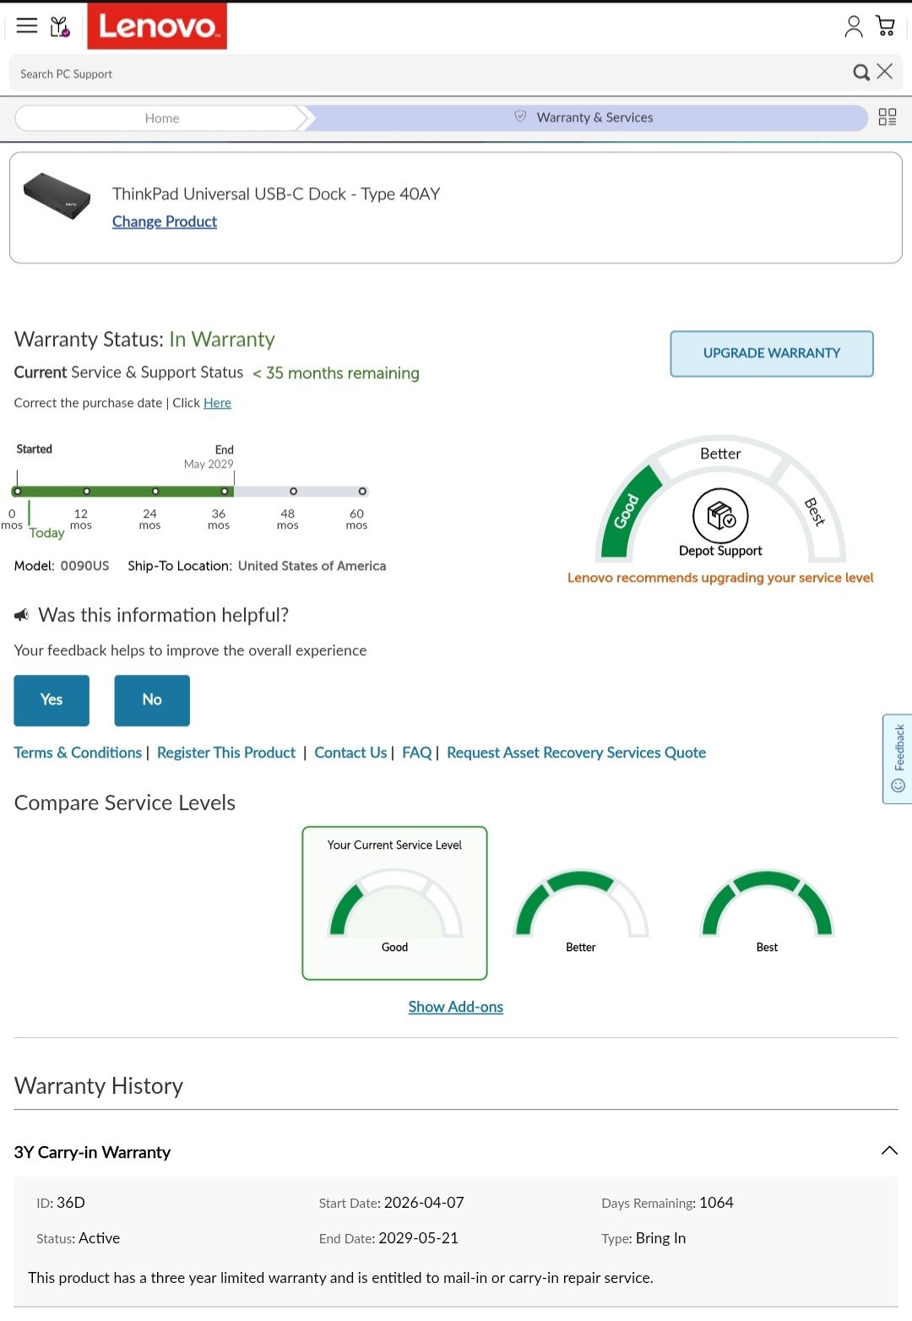Viewport: 912px width, 1321px height.
Task: Expand the Show Add-ons link
Action: tap(456, 1007)
